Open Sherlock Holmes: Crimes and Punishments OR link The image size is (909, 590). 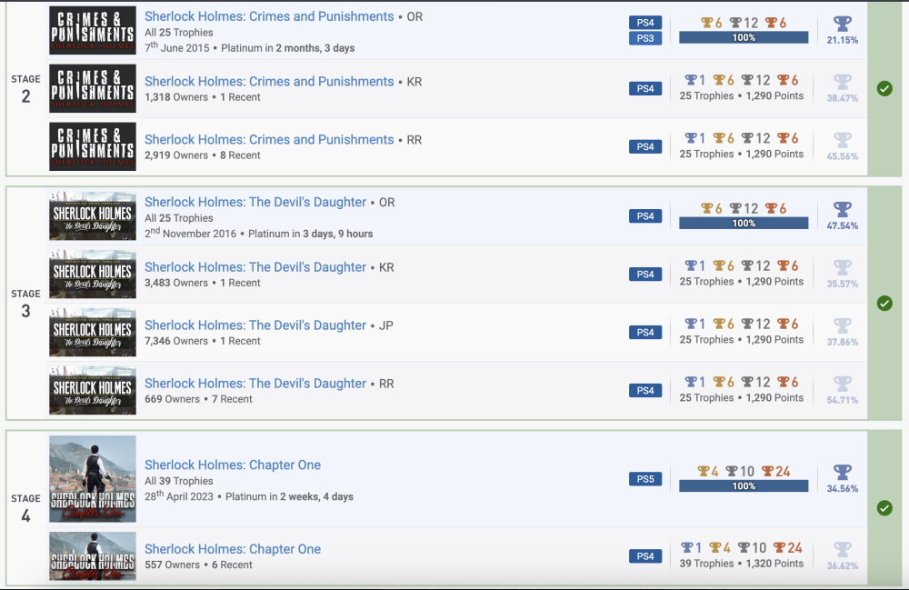[x=269, y=16]
